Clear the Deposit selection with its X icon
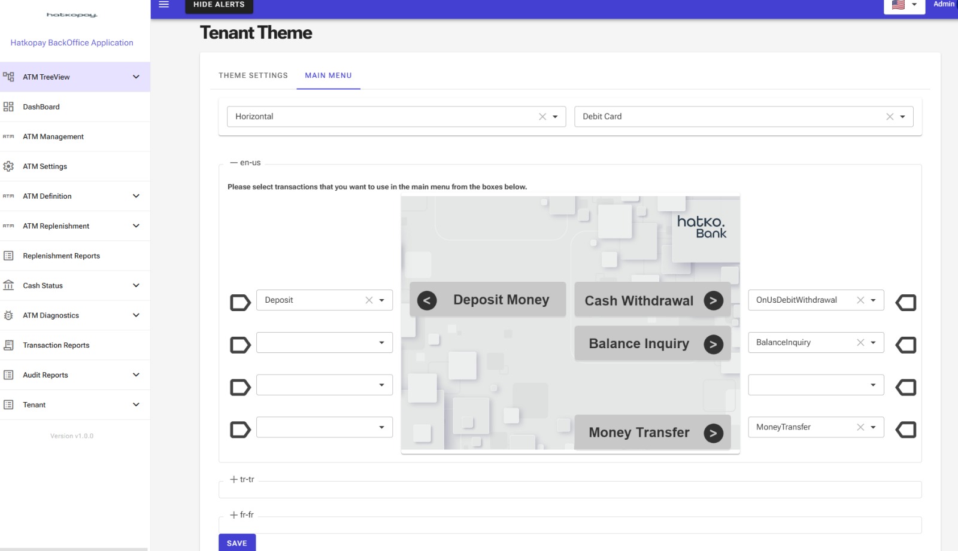Screen dimensions: 958x551 pos(369,300)
